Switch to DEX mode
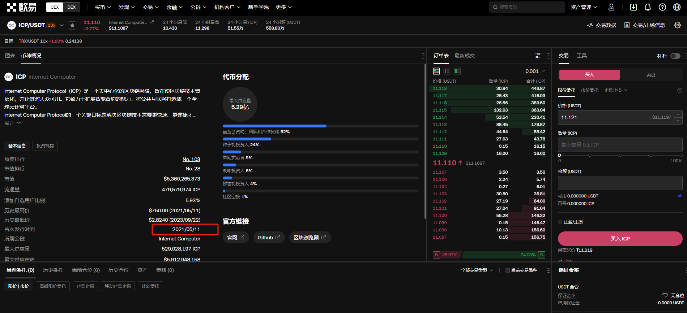 click(x=72, y=7)
